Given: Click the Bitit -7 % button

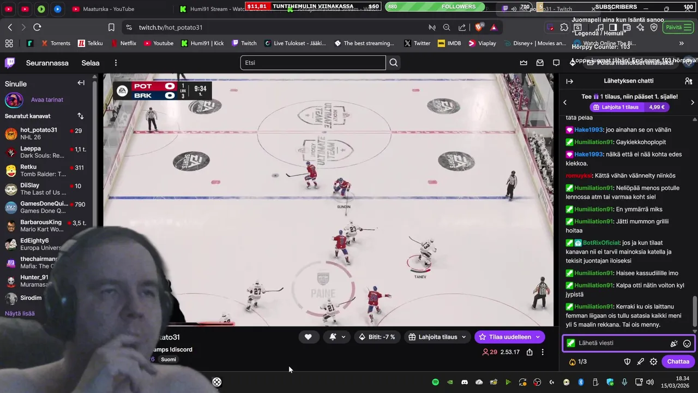Looking at the screenshot, I should coord(376,337).
